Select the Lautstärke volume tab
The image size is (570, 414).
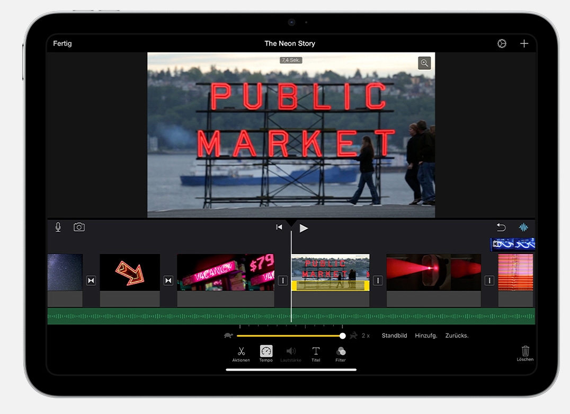point(291,354)
